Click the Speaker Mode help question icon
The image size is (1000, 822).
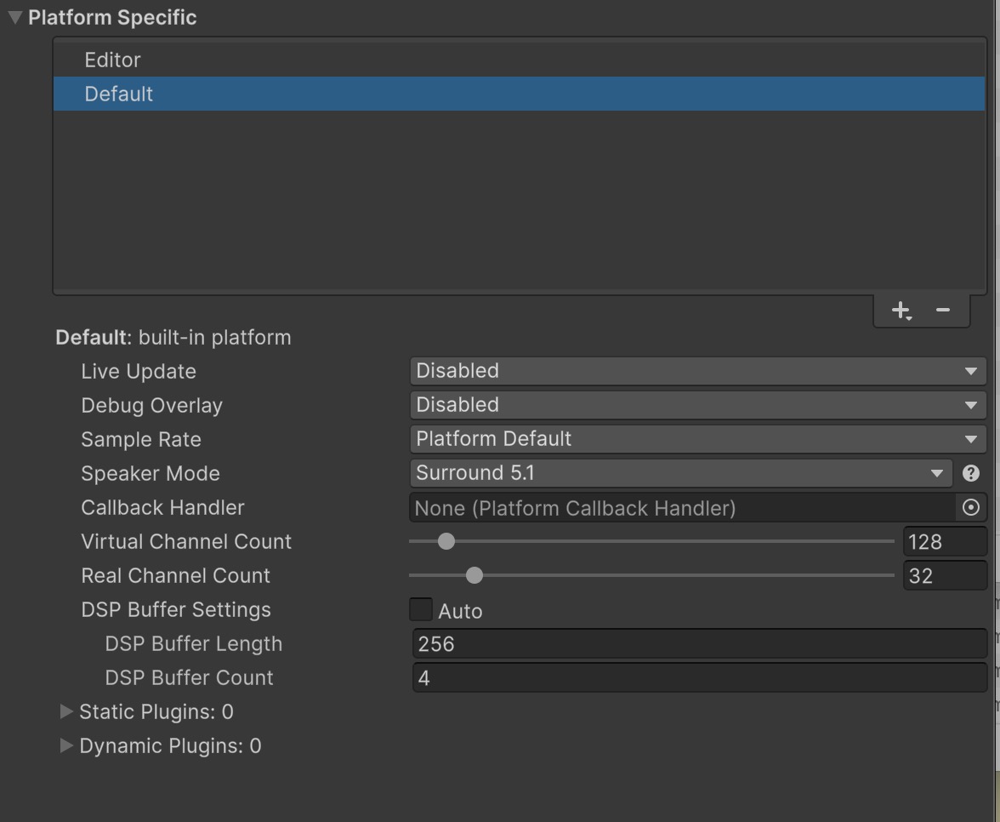click(971, 474)
